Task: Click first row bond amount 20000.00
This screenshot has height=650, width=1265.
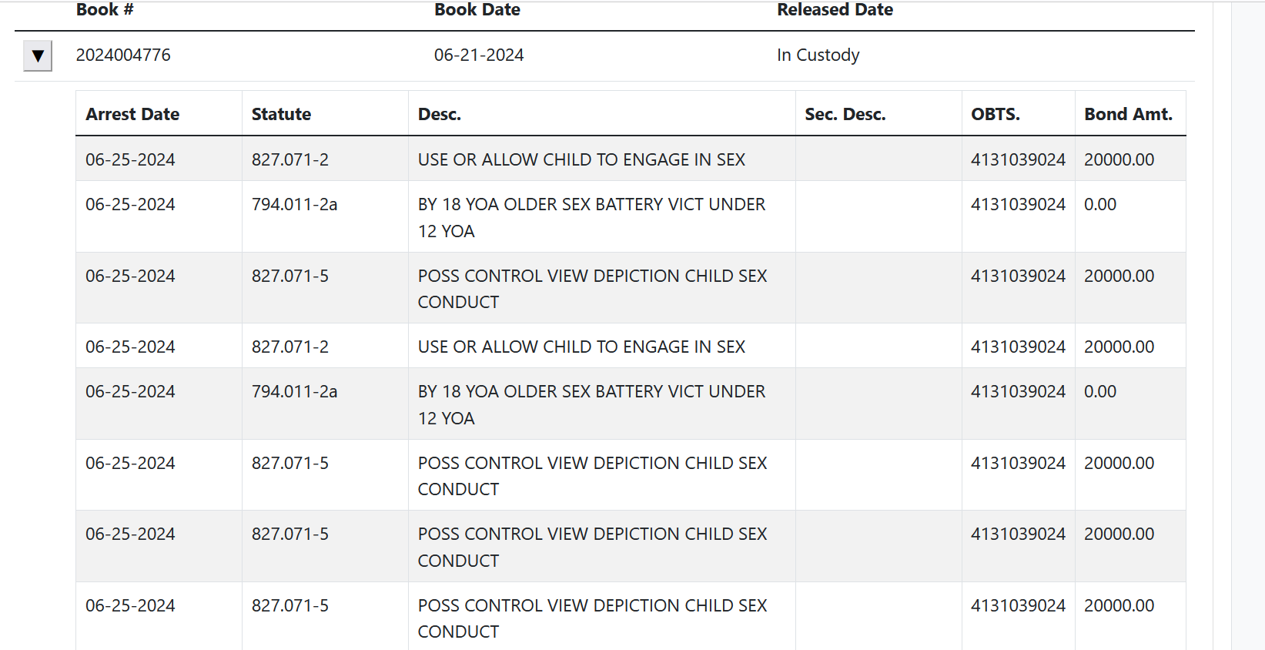Action: pyautogui.click(x=1119, y=159)
